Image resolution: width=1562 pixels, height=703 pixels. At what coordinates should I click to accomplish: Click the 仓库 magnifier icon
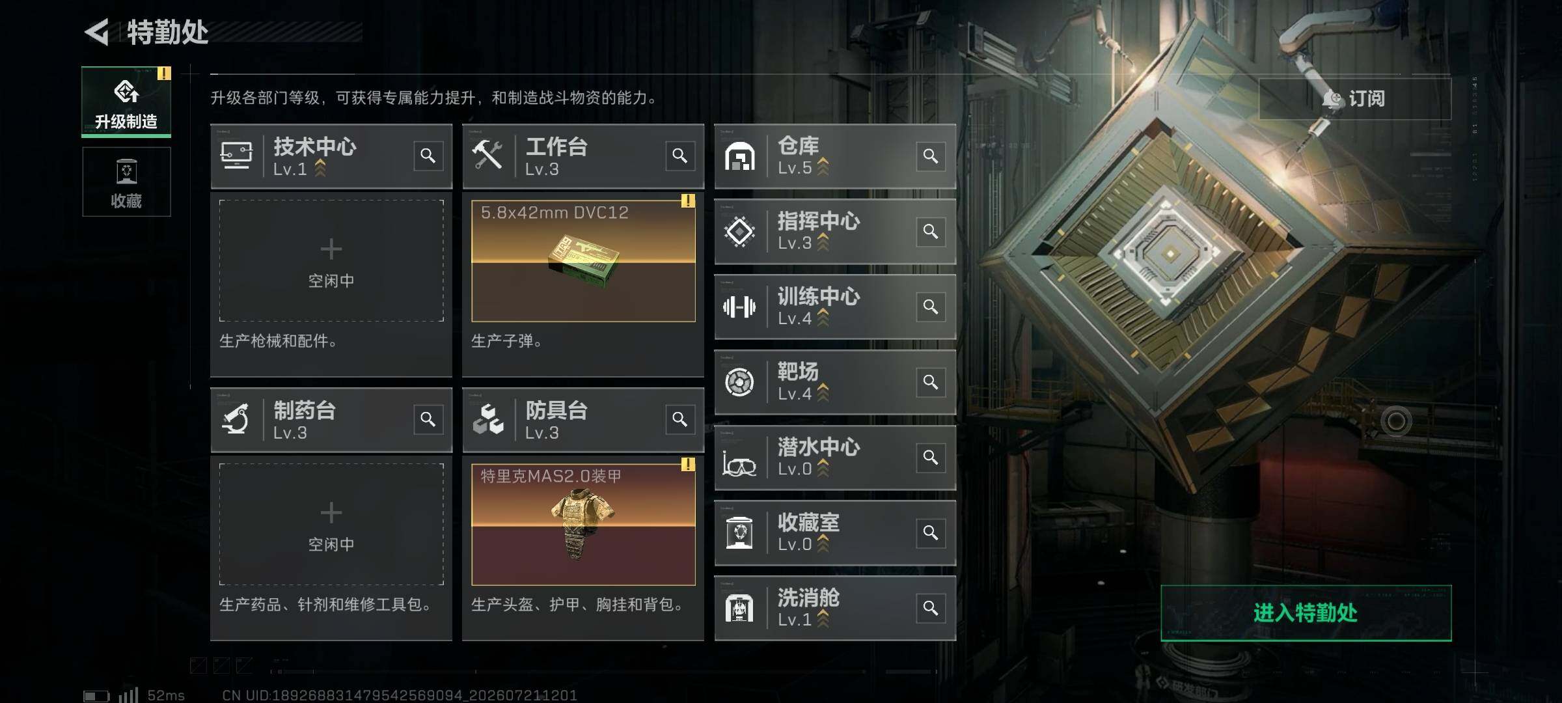[x=931, y=156]
